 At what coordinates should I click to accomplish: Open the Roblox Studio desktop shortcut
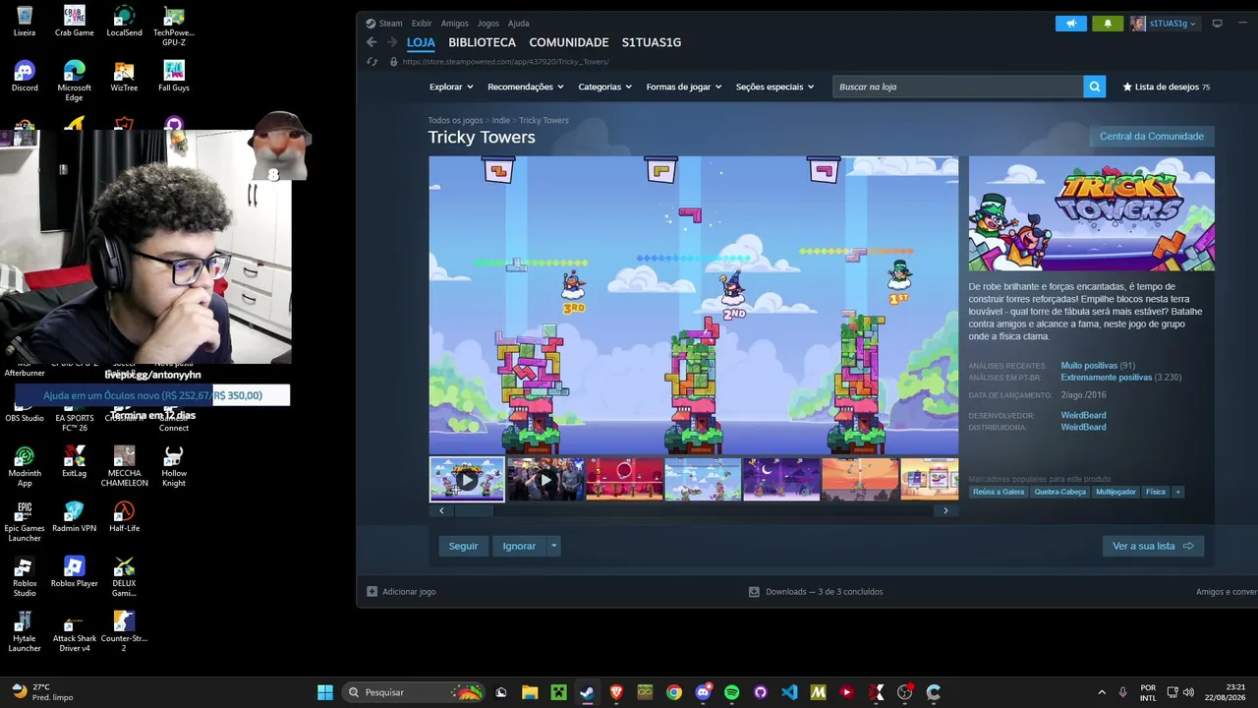pos(25,576)
